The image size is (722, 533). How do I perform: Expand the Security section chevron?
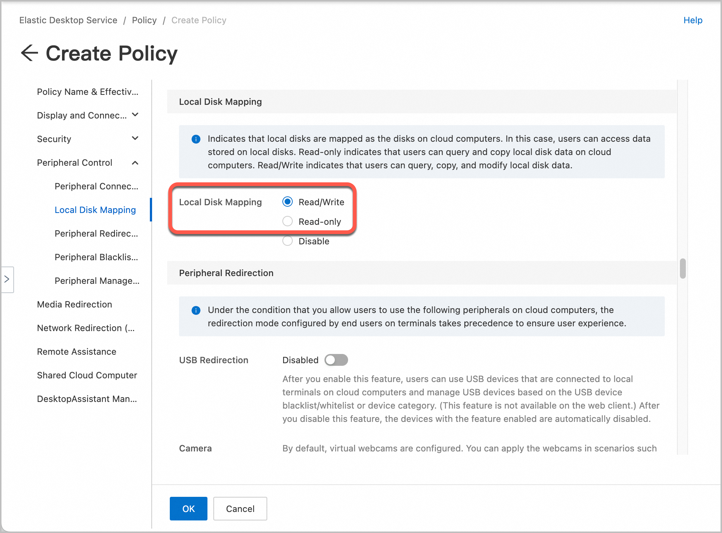[x=135, y=139]
